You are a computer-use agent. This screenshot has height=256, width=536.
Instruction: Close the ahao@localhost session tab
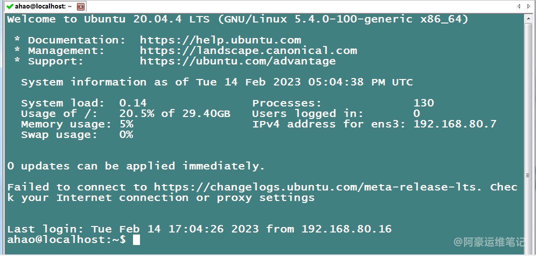[81, 6]
